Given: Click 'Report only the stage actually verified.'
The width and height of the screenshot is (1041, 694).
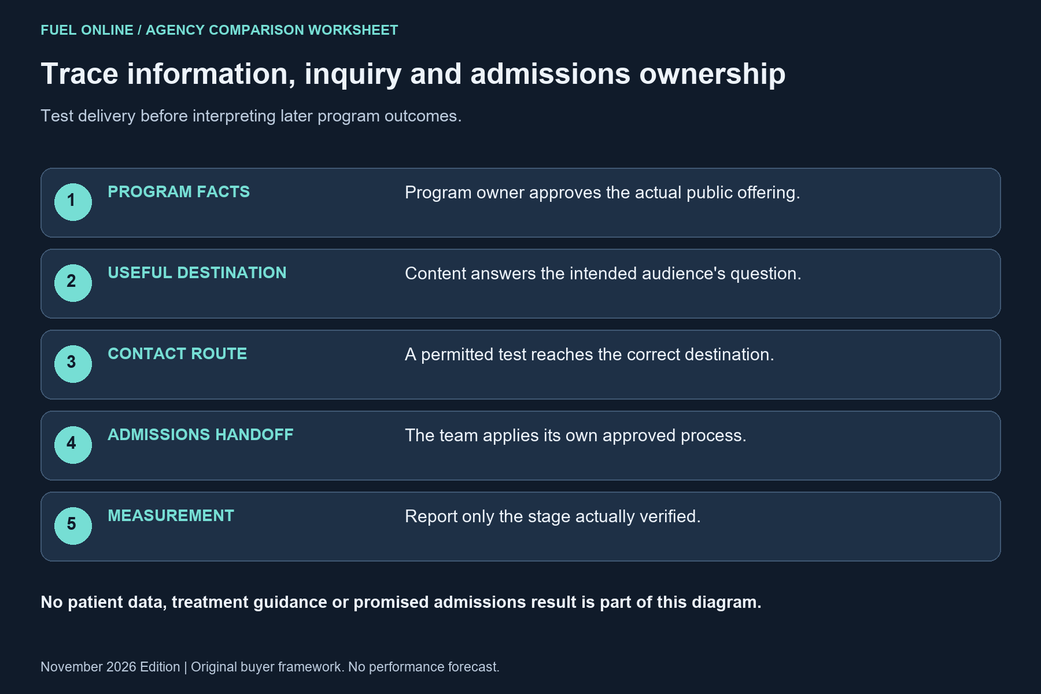Looking at the screenshot, I should click(553, 516).
